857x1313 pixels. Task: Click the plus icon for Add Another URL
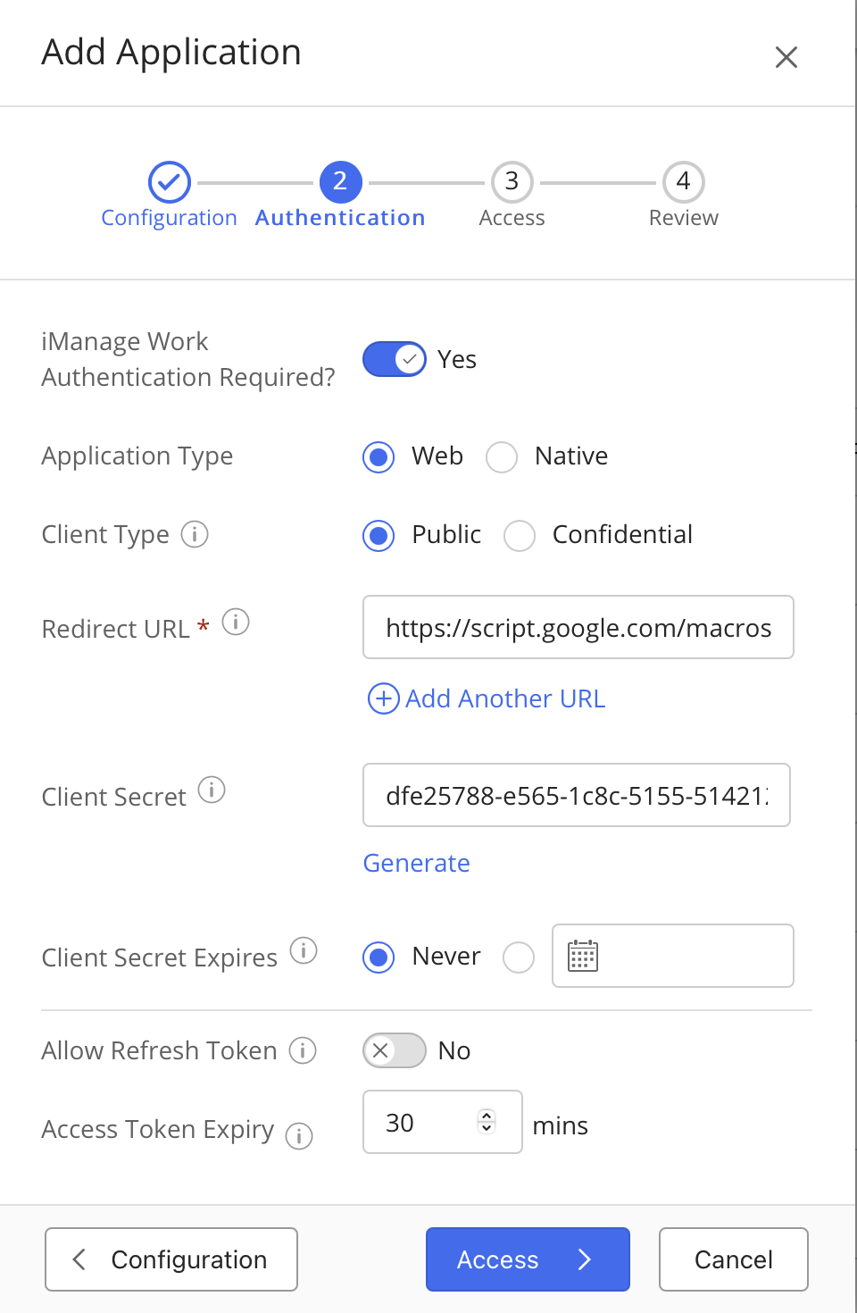(x=384, y=698)
